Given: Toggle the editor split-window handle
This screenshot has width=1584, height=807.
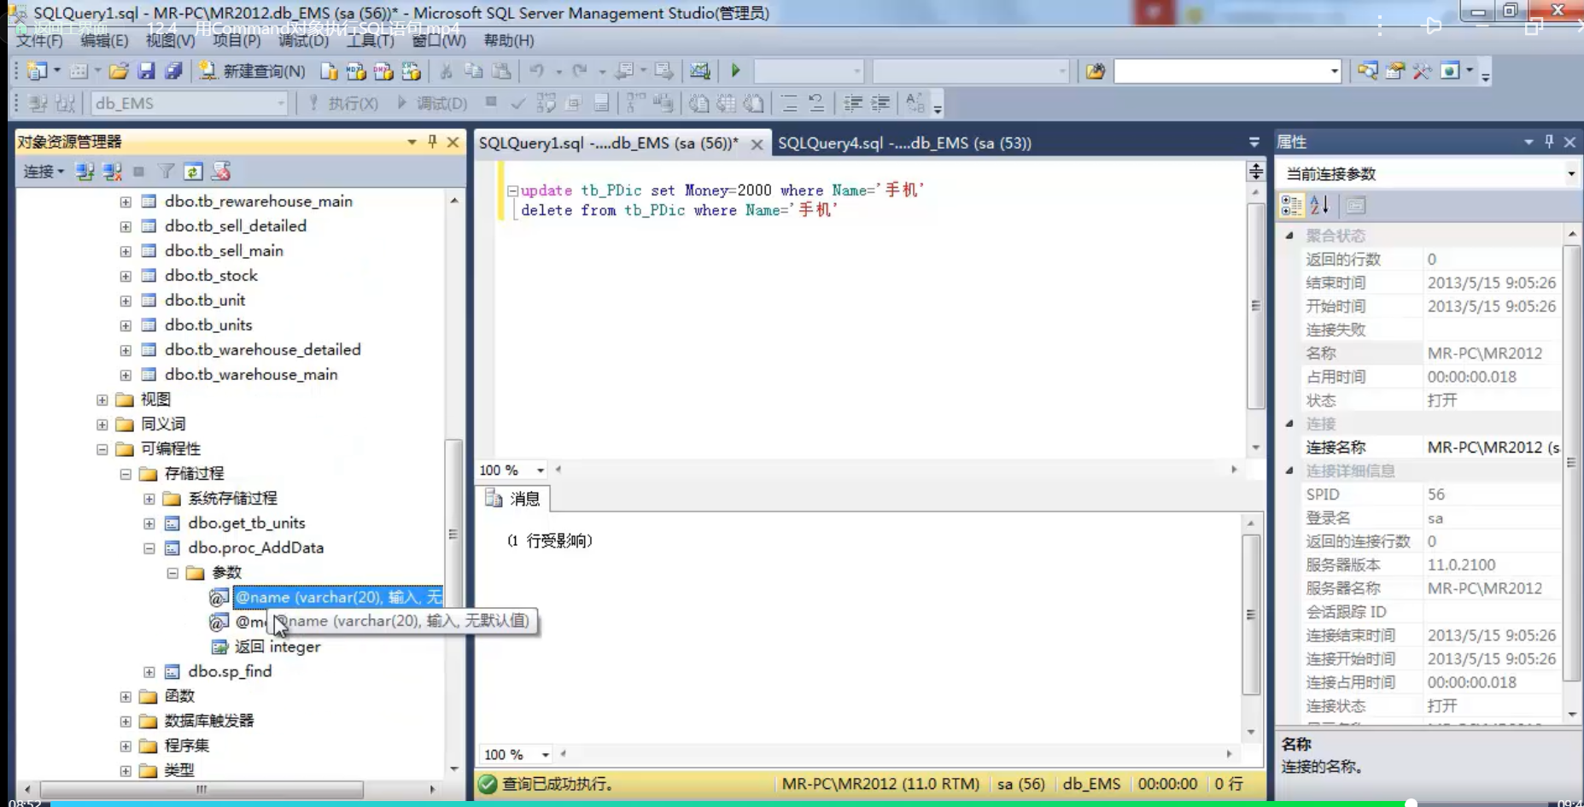Looking at the screenshot, I should pos(1255,172).
